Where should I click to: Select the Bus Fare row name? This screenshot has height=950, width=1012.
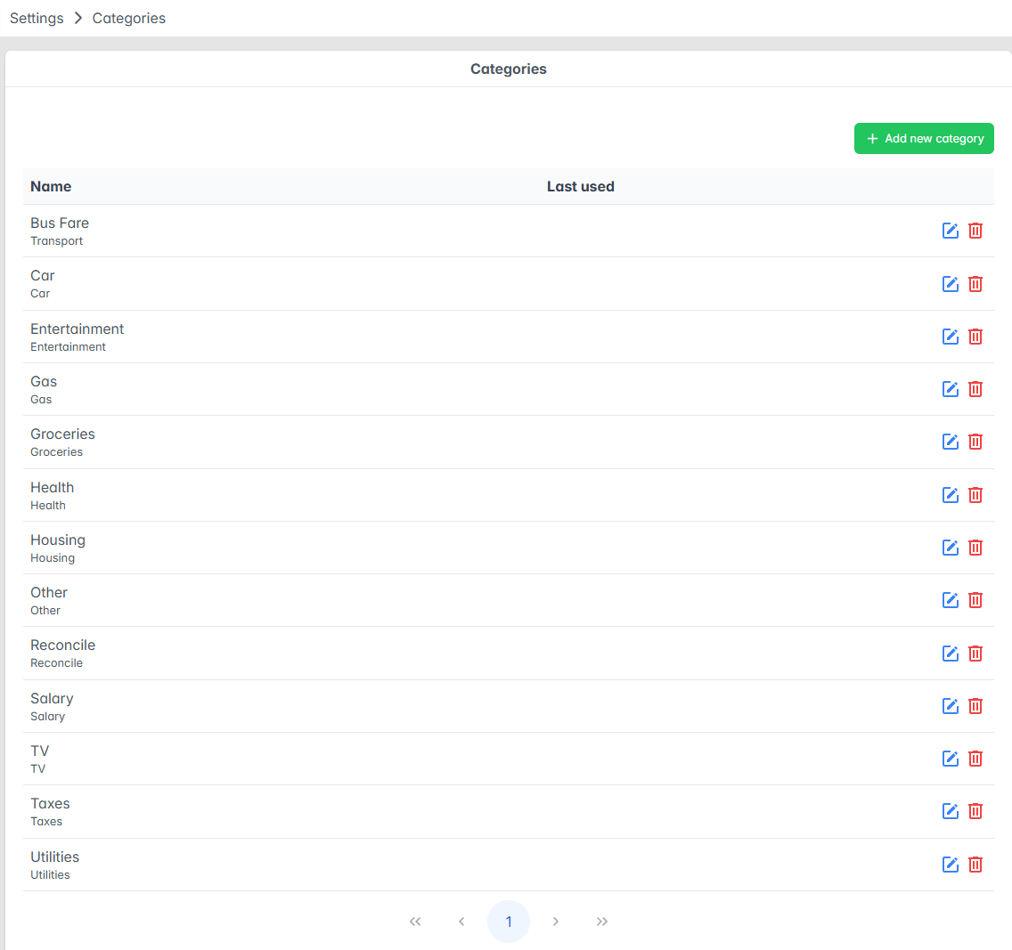coord(60,223)
